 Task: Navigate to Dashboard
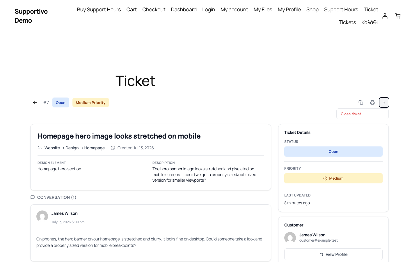[x=184, y=10]
